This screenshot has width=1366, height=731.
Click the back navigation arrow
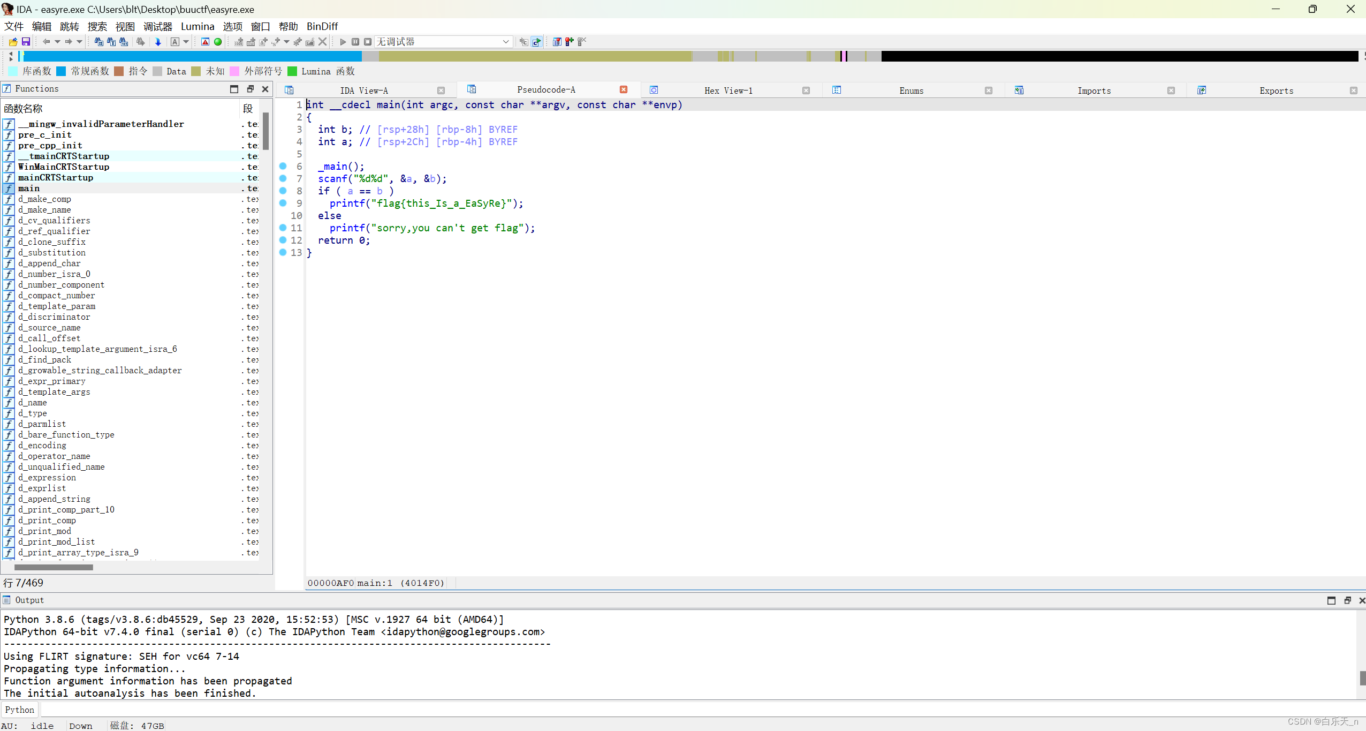coord(46,42)
